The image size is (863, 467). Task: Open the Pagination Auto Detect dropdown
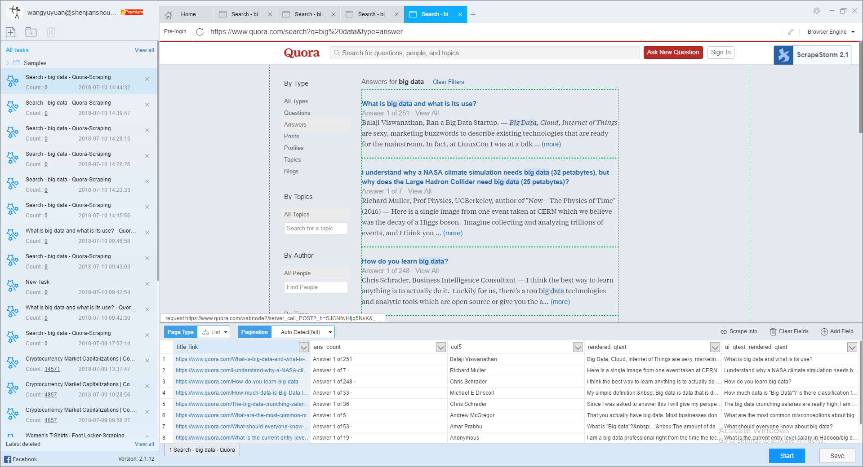click(x=303, y=332)
